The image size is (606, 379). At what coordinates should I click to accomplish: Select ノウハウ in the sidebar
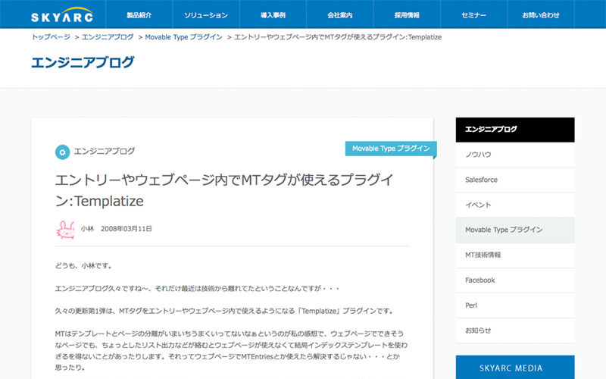pyautogui.click(x=515, y=155)
